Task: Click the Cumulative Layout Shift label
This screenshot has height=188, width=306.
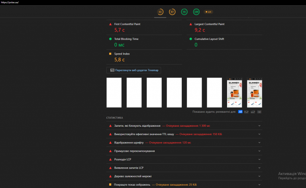Action: [x=209, y=39]
